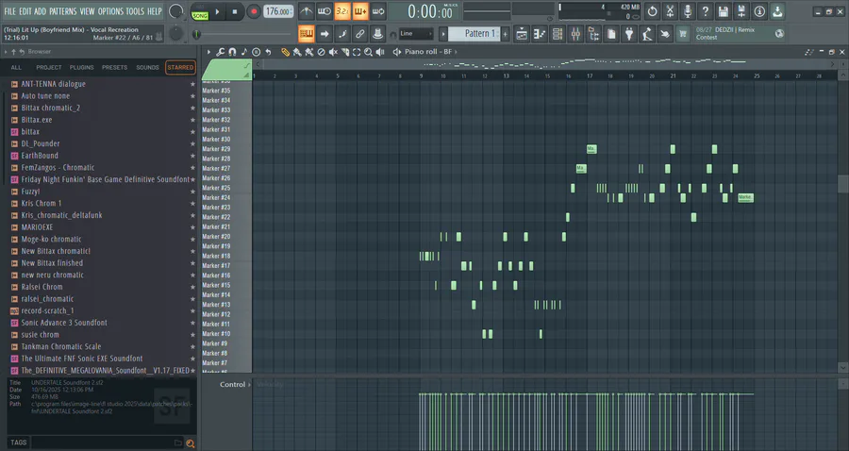
Task: Select the mute tool in piano roll
Action: click(333, 52)
